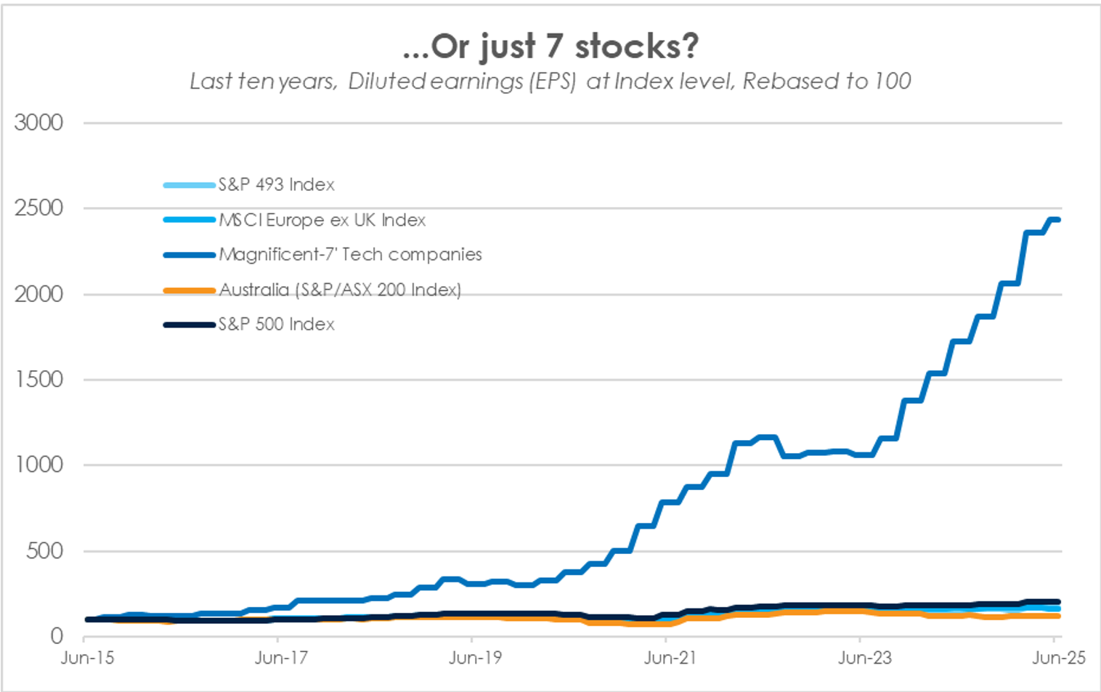
Task: Click the MSCI Europe ex UK legend swatch
Action: click(x=190, y=220)
